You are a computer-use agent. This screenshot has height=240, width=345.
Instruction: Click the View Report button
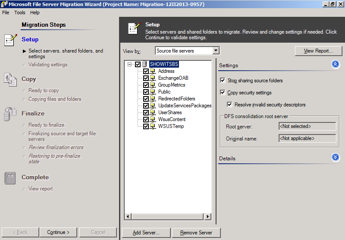(x=318, y=51)
